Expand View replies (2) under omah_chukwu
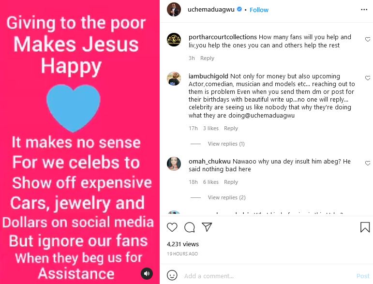 pyautogui.click(x=226, y=197)
